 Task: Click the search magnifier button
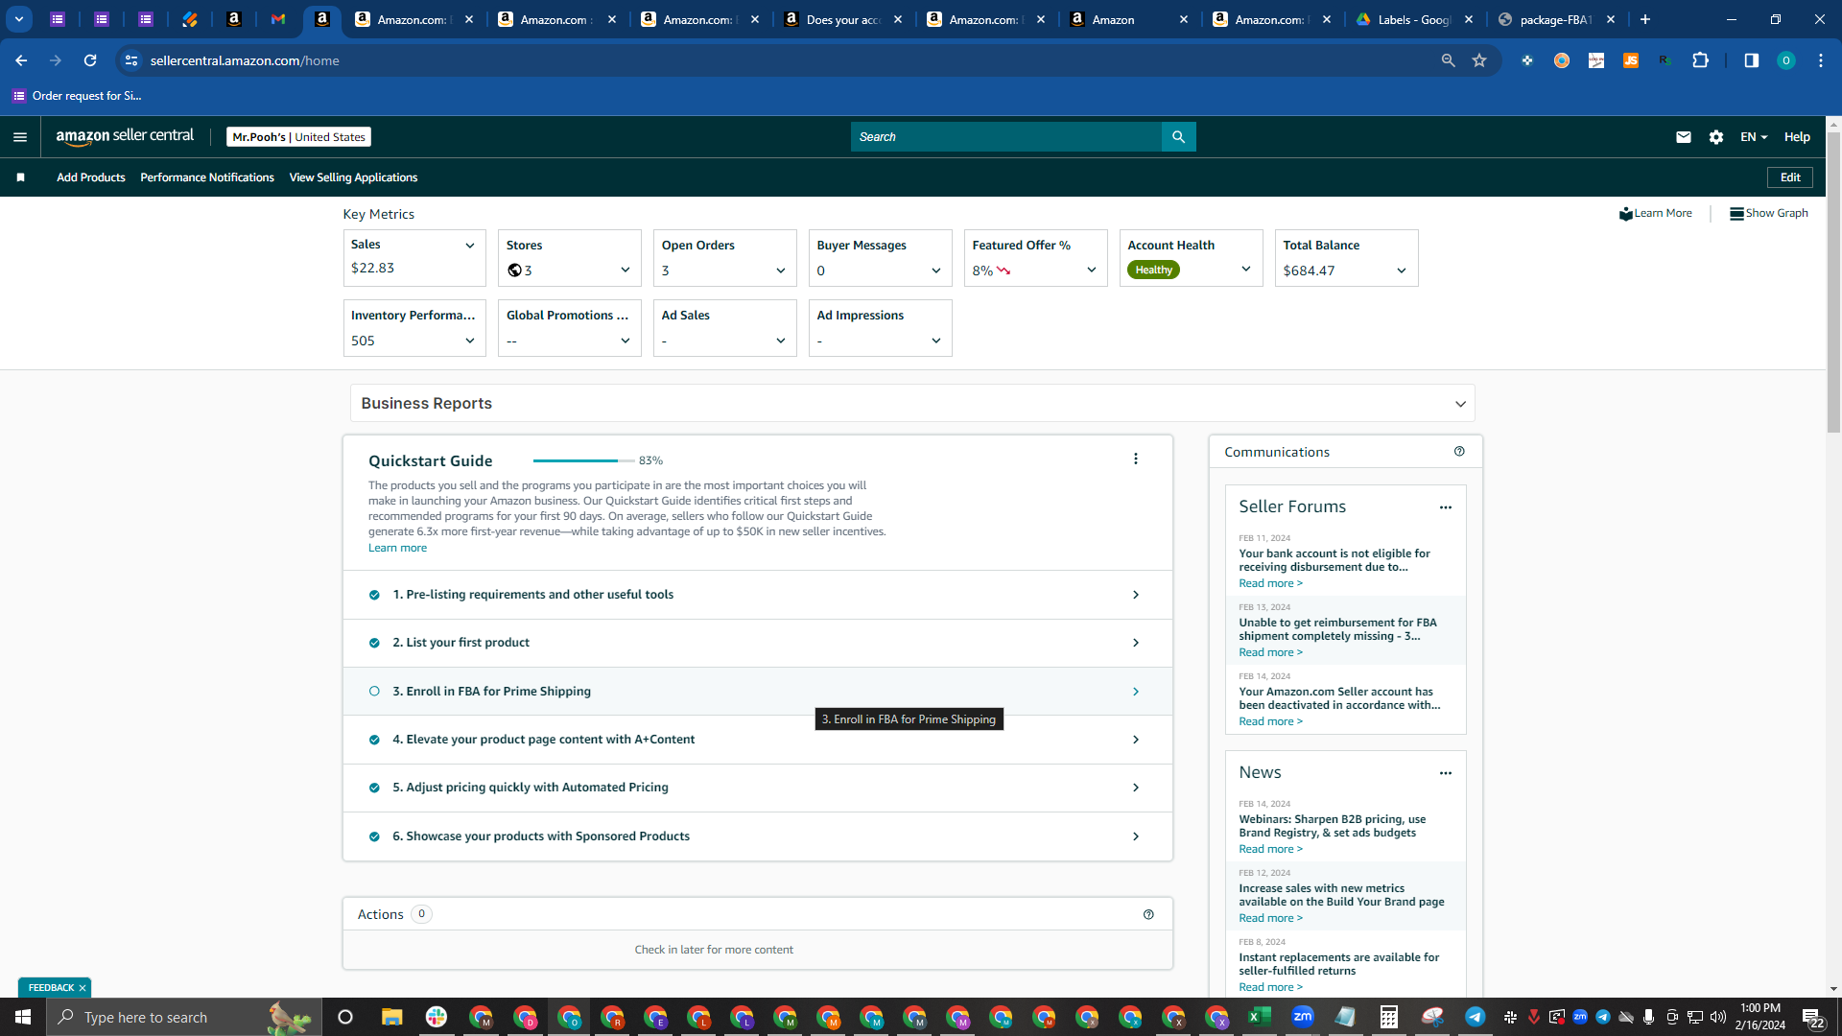1178,137
